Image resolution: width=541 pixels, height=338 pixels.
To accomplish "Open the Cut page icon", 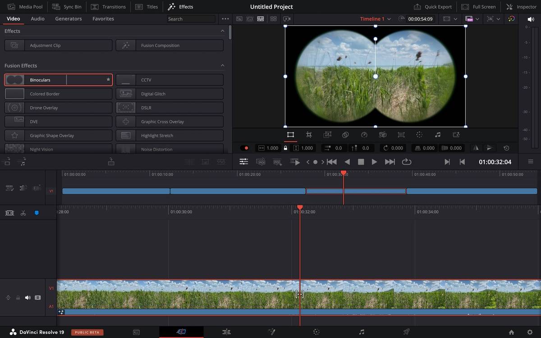I will pos(181,332).
